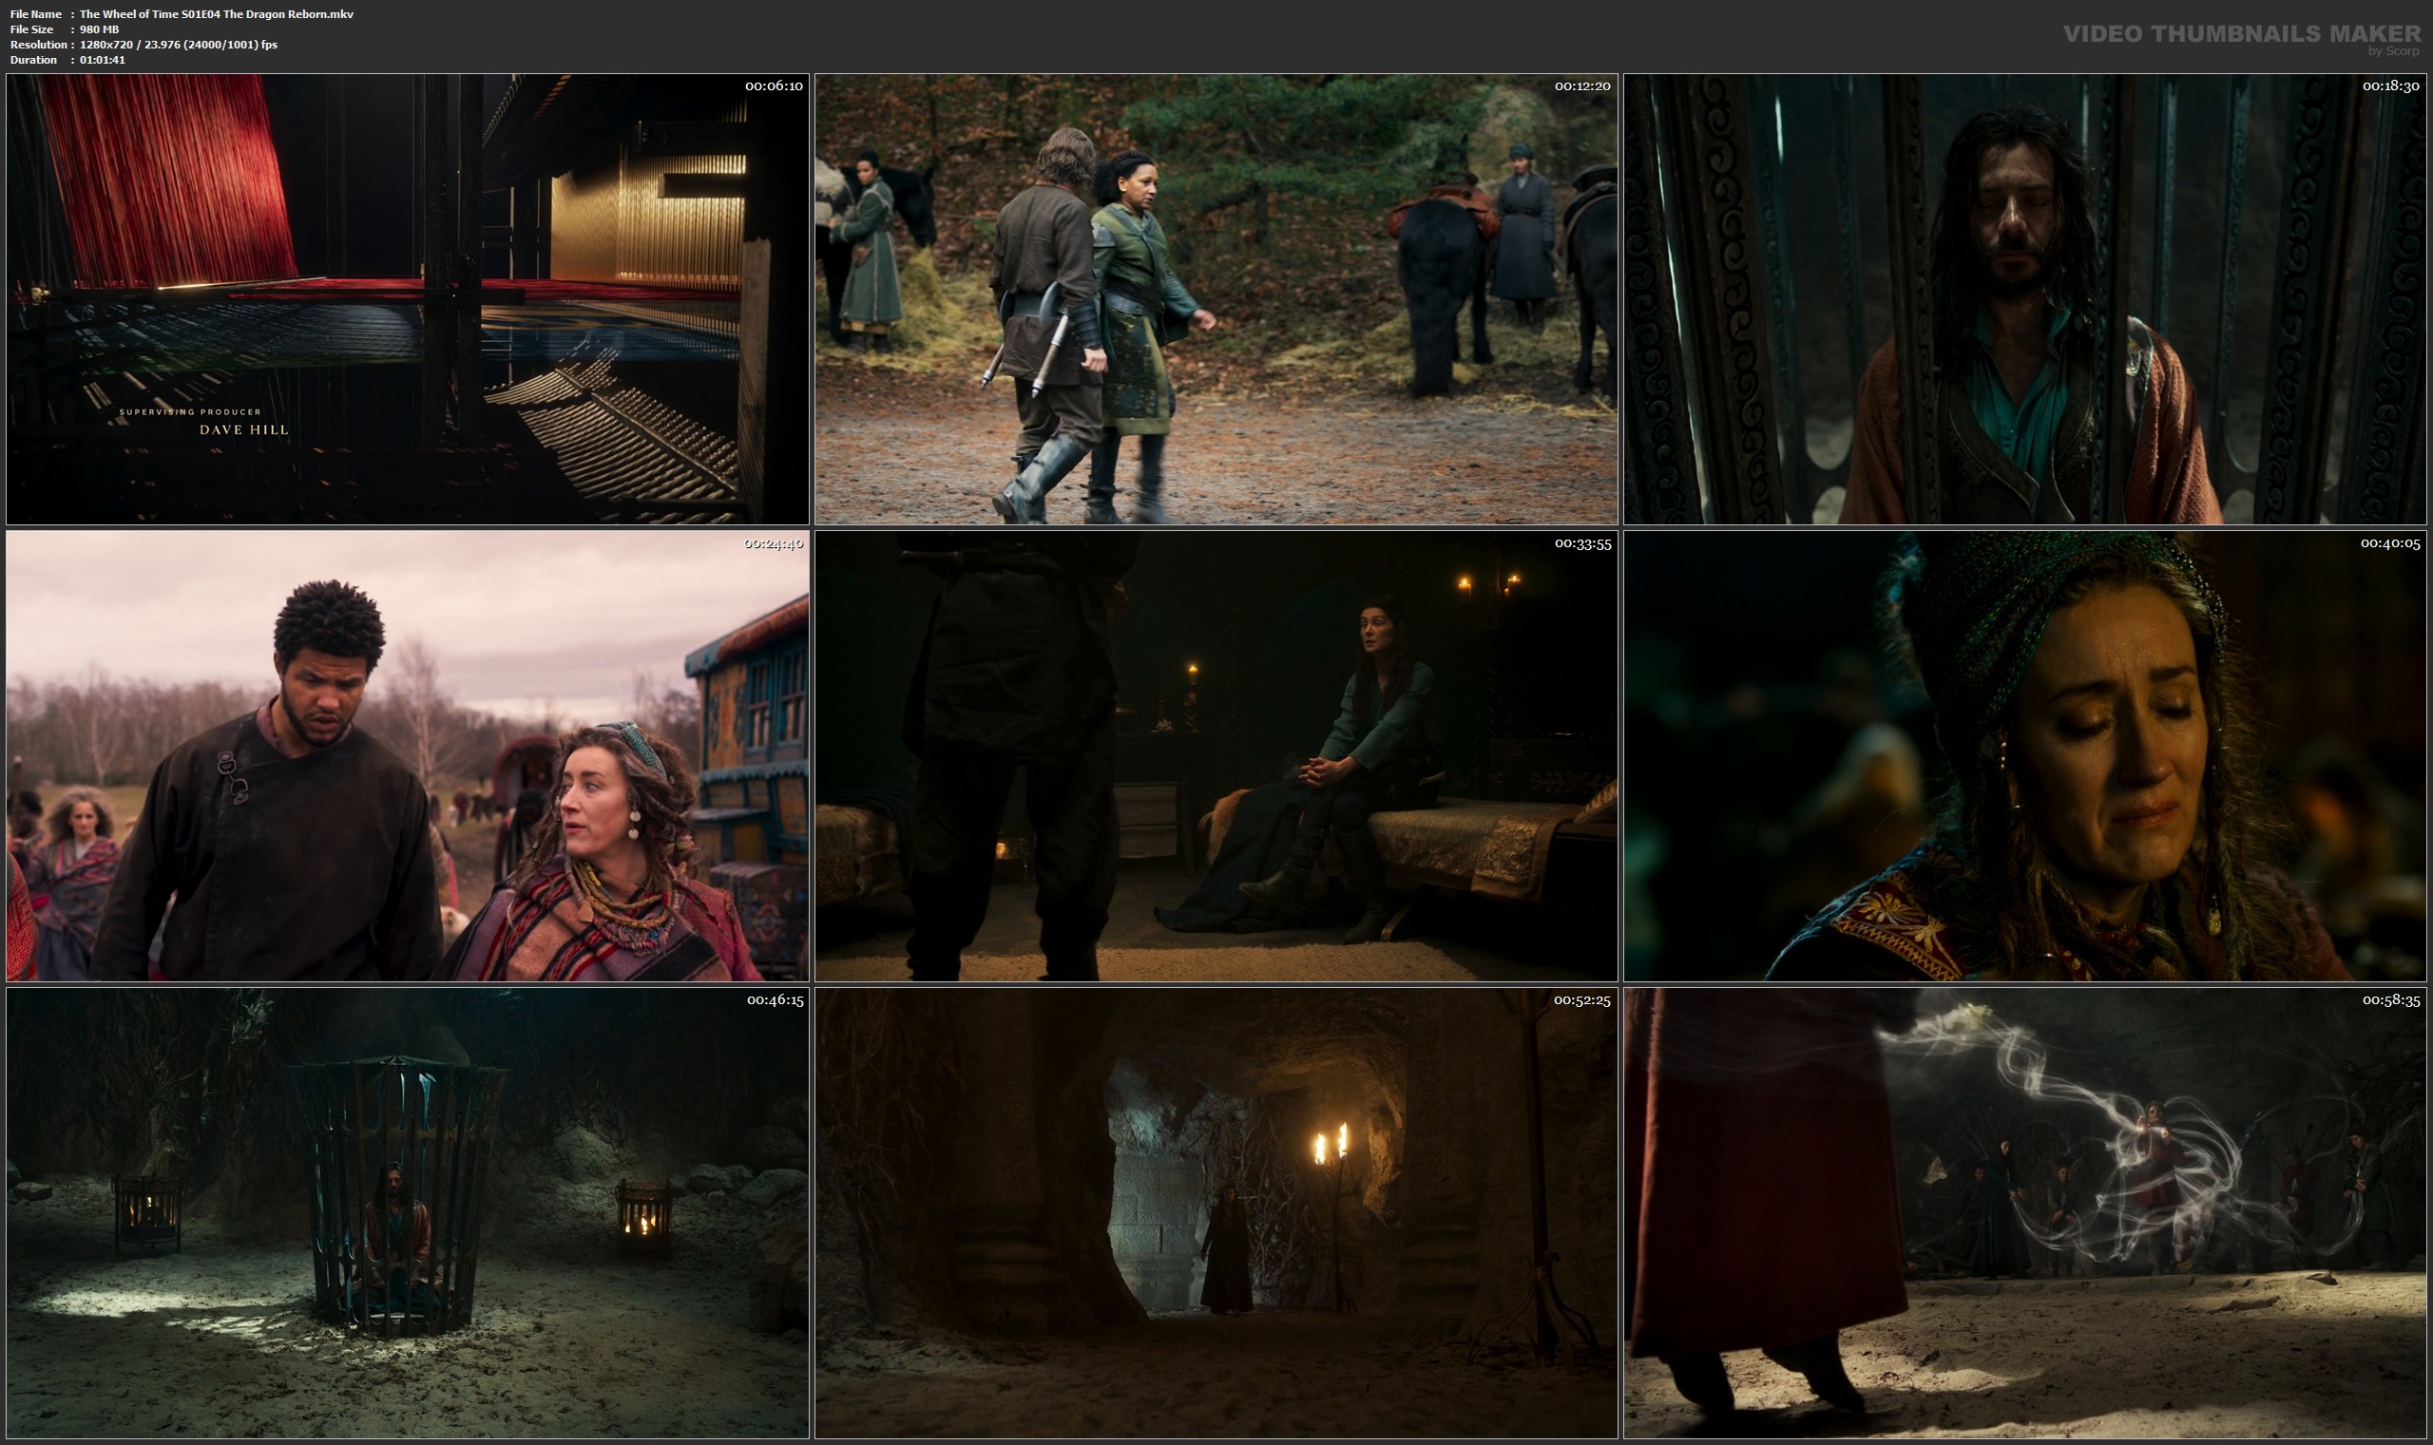
Task: Open the thumbnail at 00:24:40
Action: pos(407,755)
